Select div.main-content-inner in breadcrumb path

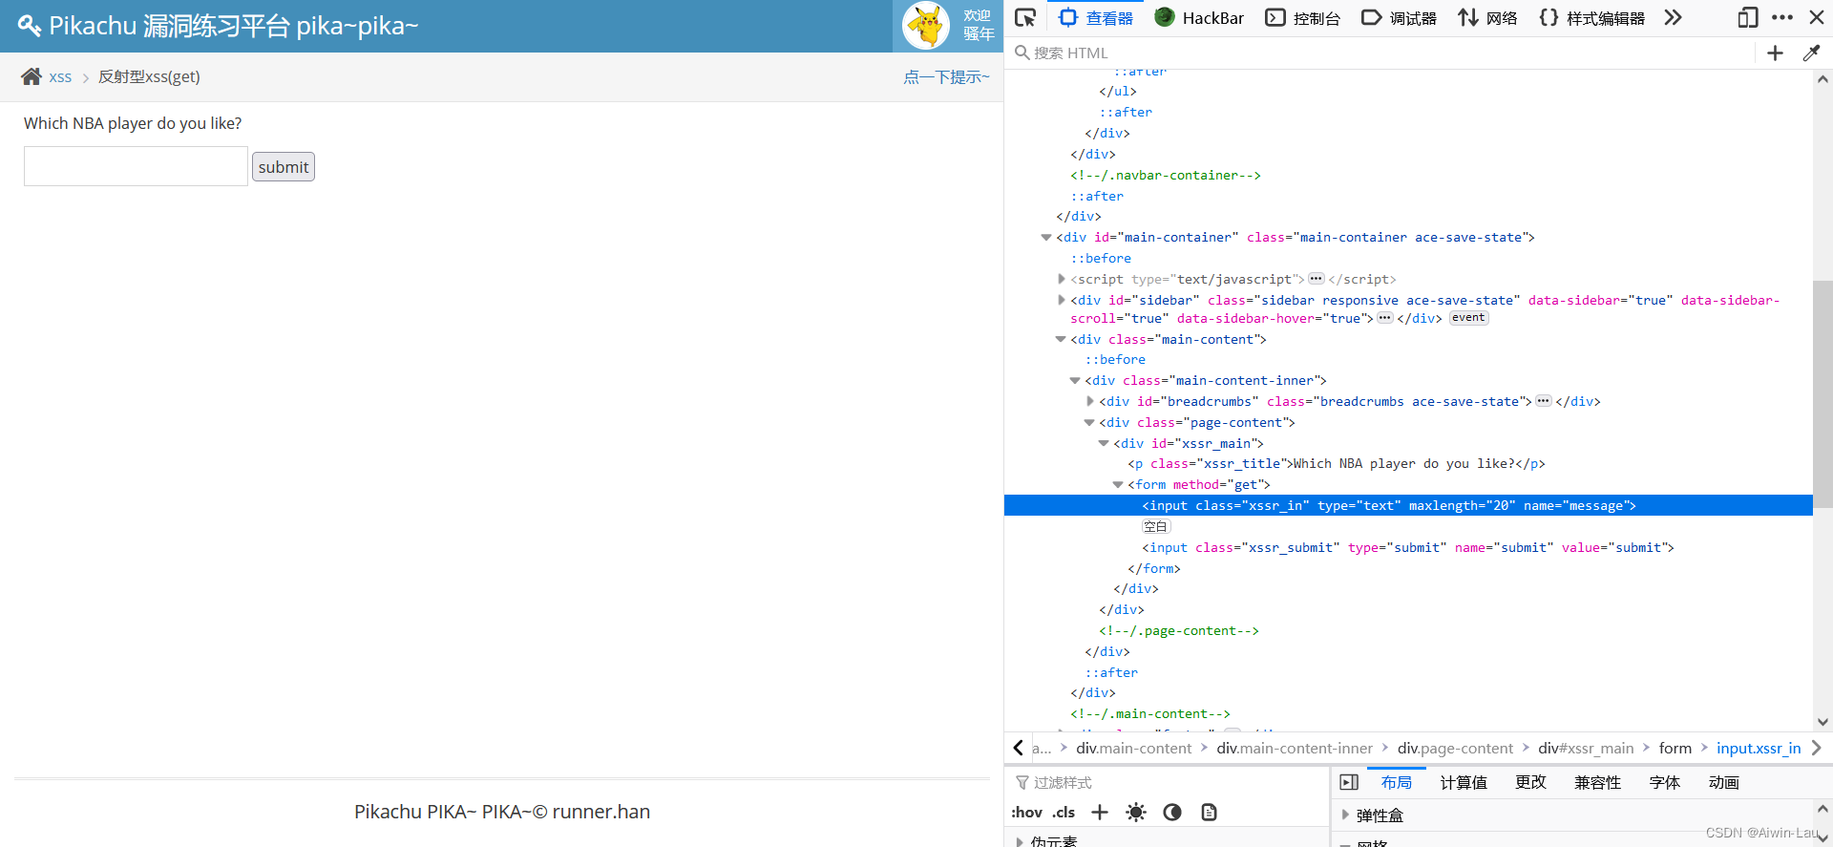[x=1294, y=749]
